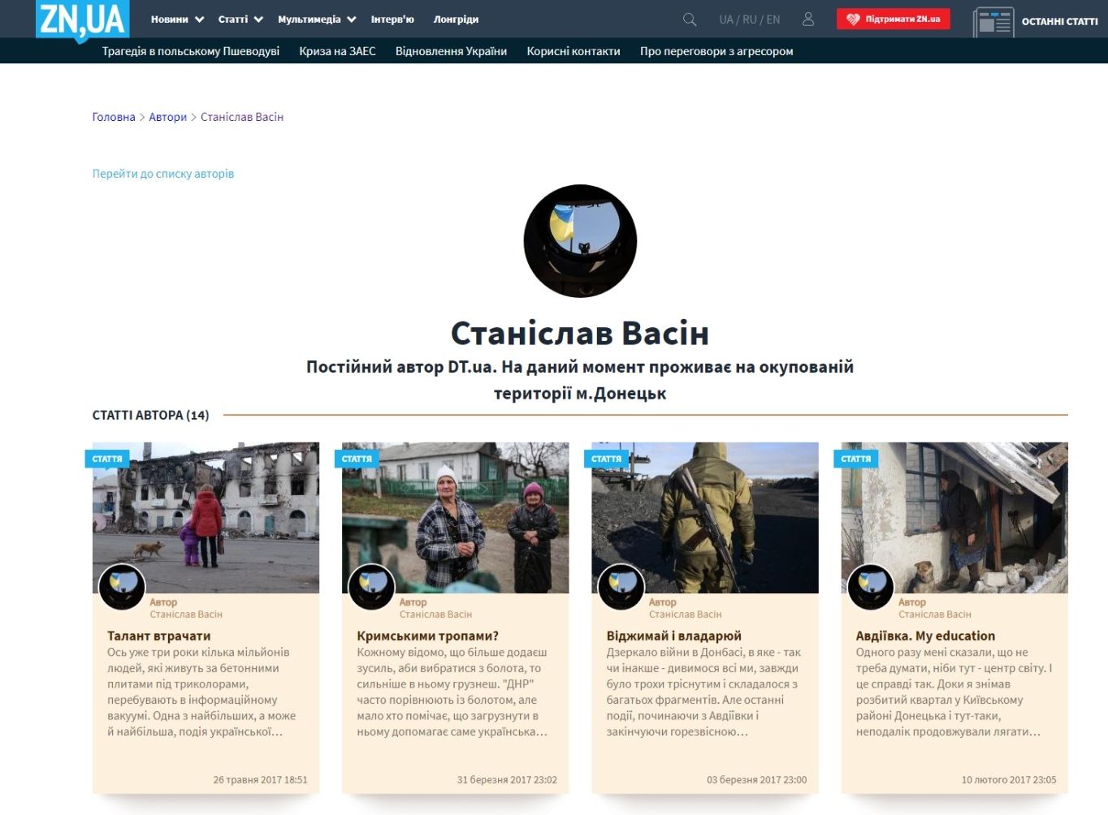The height and width of the screenshot is (815, 1108).
Task: Click Авдіївка article excerpt text
Action: click(x=954, y=692)
